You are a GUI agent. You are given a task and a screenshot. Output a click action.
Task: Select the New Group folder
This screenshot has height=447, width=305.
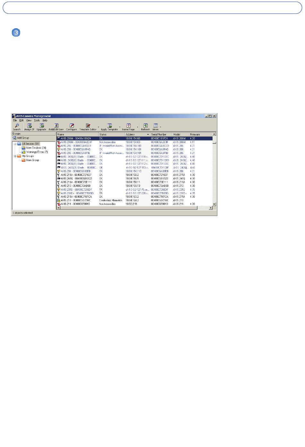(x=32, y=160)
